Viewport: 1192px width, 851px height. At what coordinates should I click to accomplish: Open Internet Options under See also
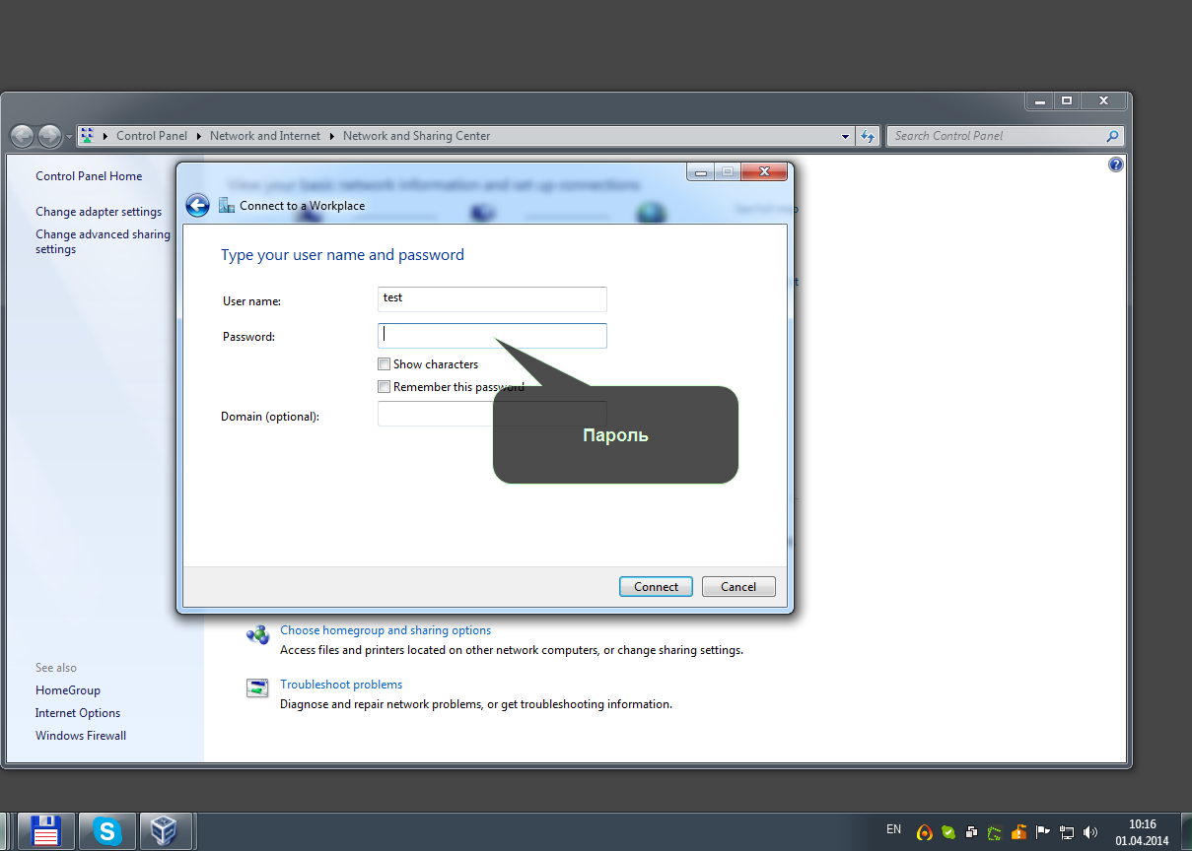tap(78, 713)
